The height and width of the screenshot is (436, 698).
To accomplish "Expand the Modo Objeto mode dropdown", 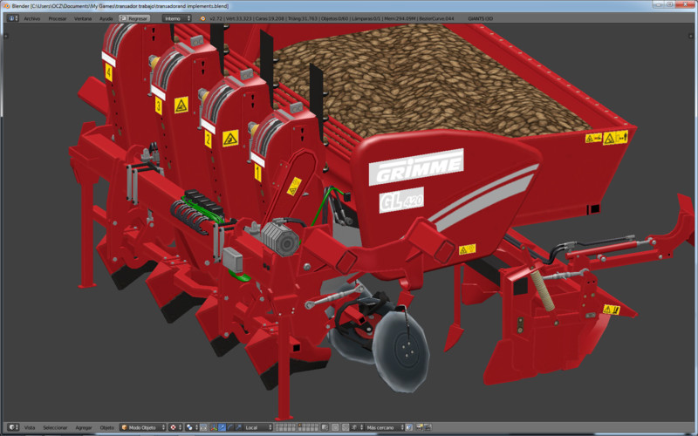I will point(142,427).
